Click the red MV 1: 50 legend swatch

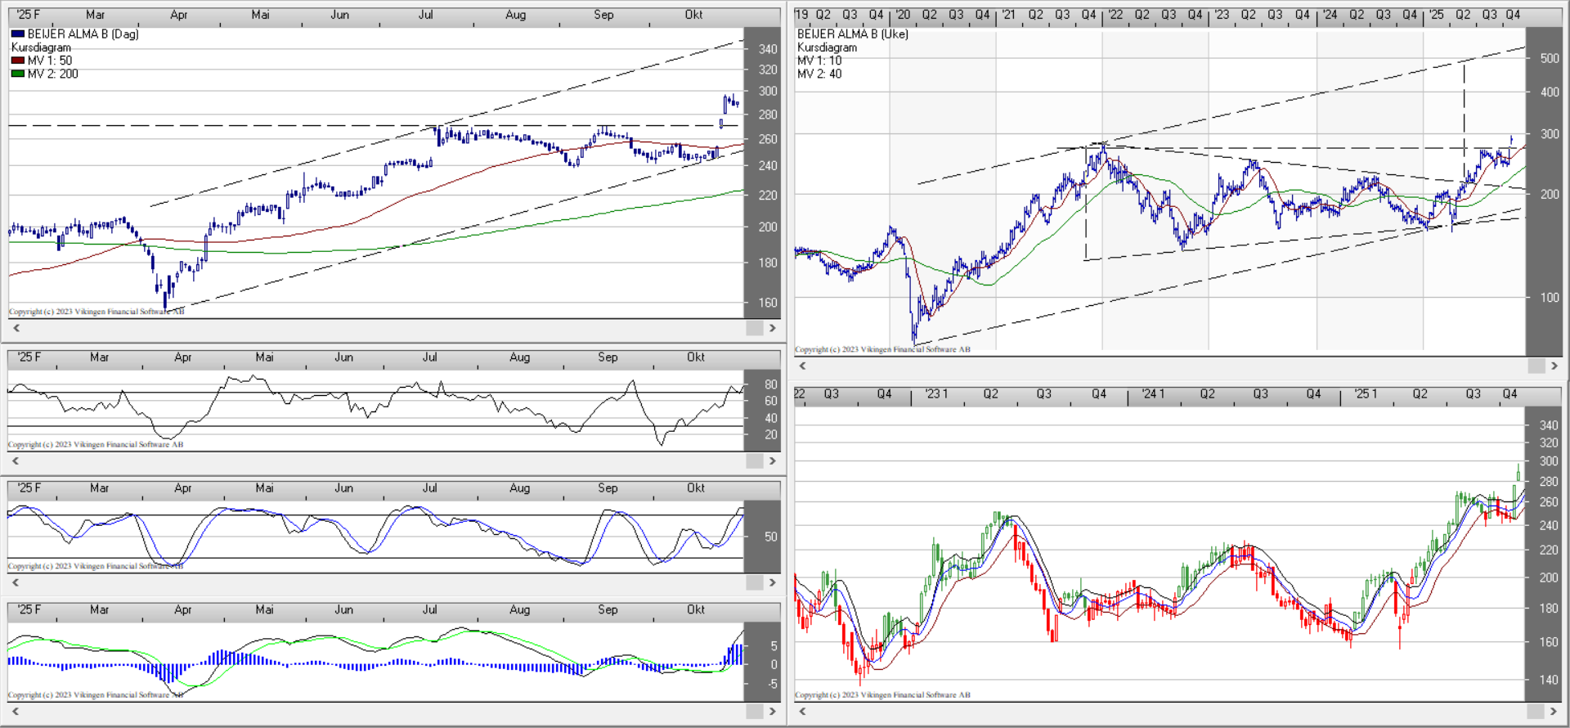(18, 61)
